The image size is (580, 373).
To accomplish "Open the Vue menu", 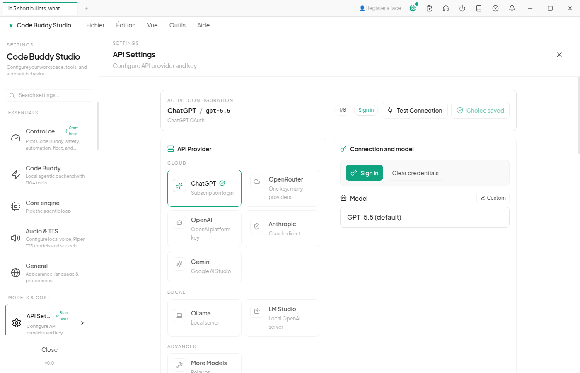I will 152,25.
